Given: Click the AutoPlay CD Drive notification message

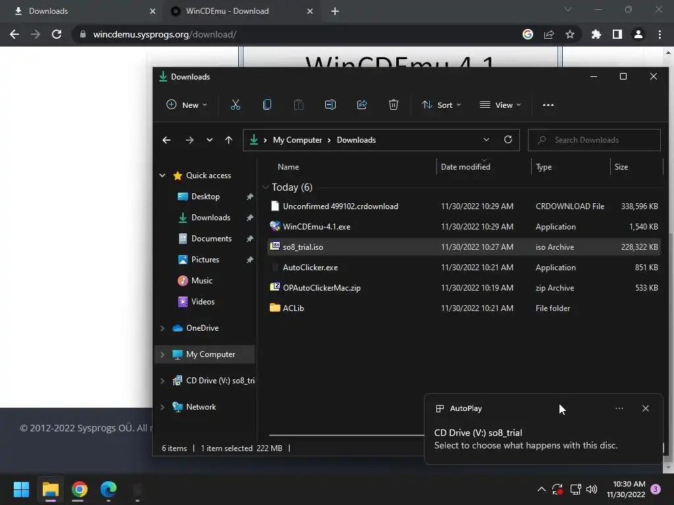Looking at the screenshot, I should pyautogui.click(x=526, y=439).
